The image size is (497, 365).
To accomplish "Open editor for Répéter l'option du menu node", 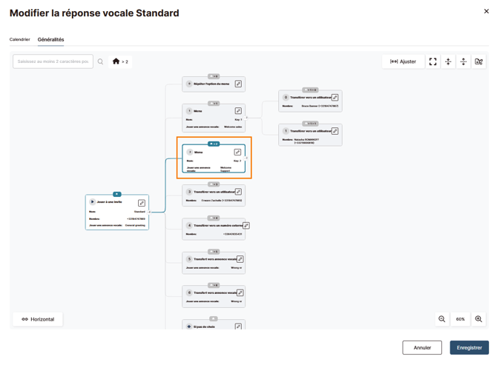I will click(x=238, y=84).
